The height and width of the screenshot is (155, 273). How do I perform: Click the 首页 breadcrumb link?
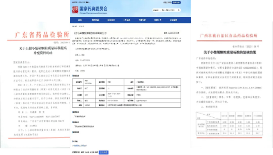point(76,26)
